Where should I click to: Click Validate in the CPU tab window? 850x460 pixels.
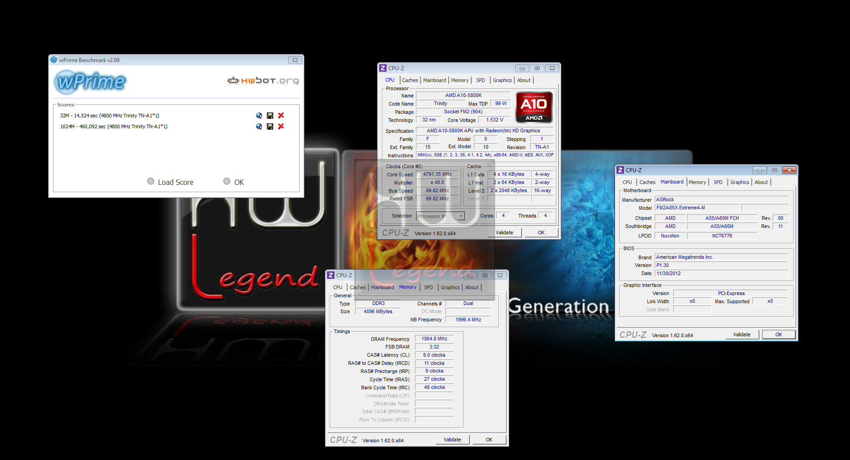pos(505,232)
